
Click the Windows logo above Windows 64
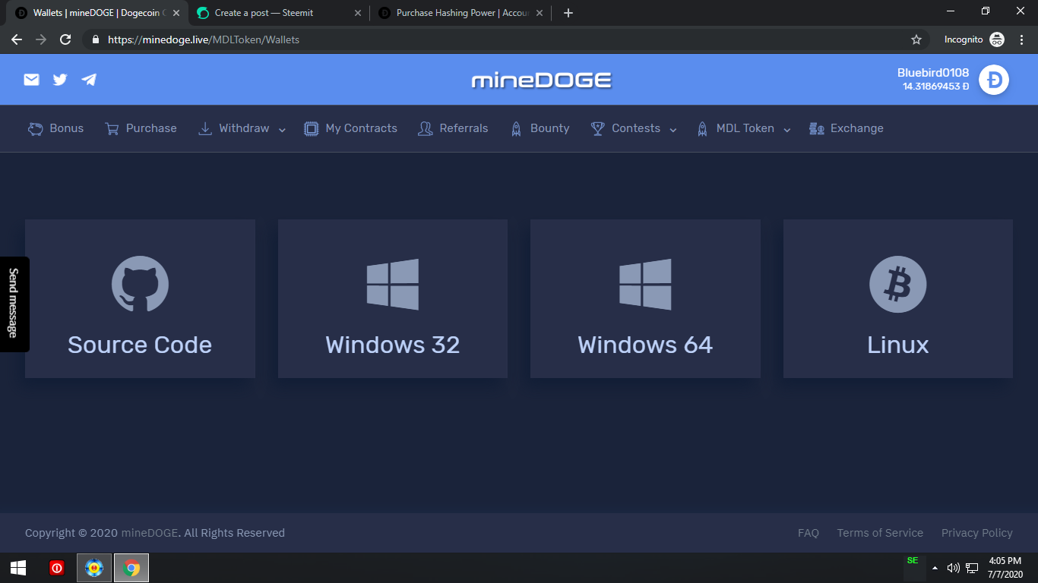pos(645,285)
